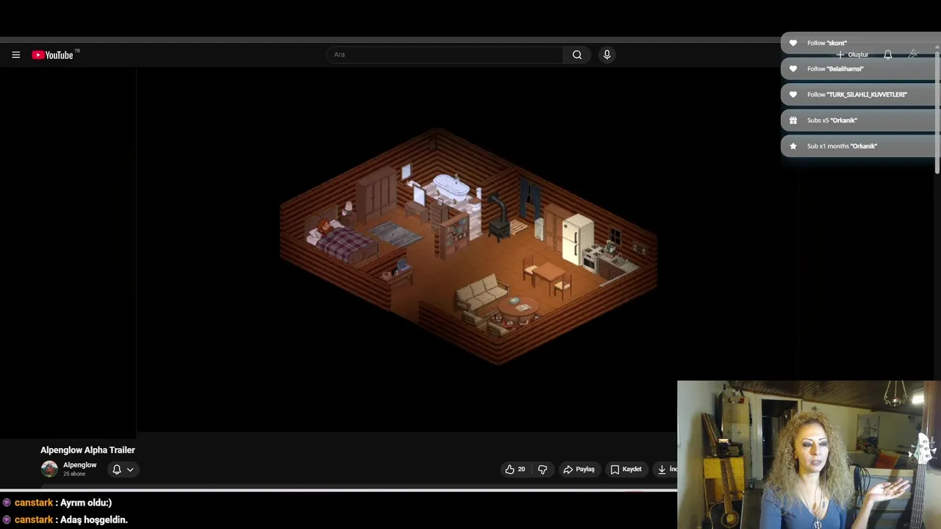Click the badge icon beside "Ayrım oldu:)"
941x529 pixels.
[7, 503]
